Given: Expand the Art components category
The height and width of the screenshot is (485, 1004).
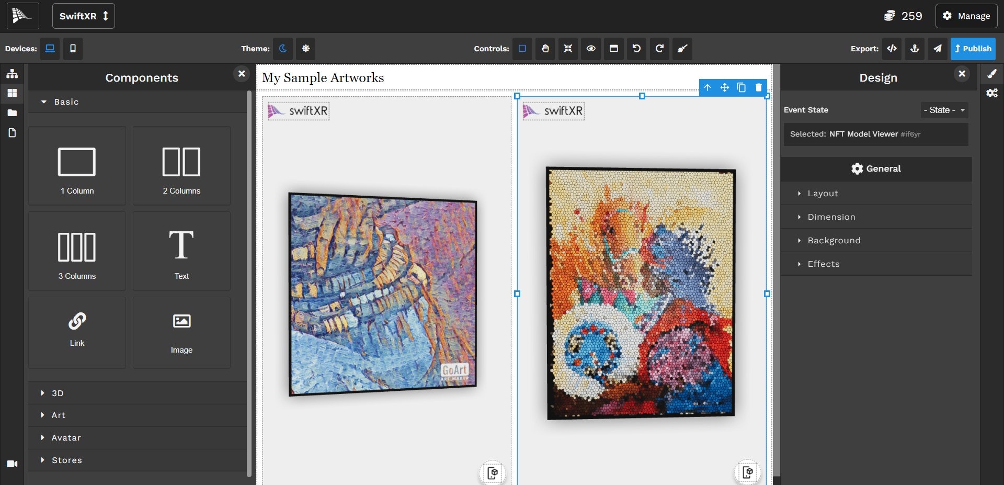Looking at the screenshot, I should pos(138,415).
